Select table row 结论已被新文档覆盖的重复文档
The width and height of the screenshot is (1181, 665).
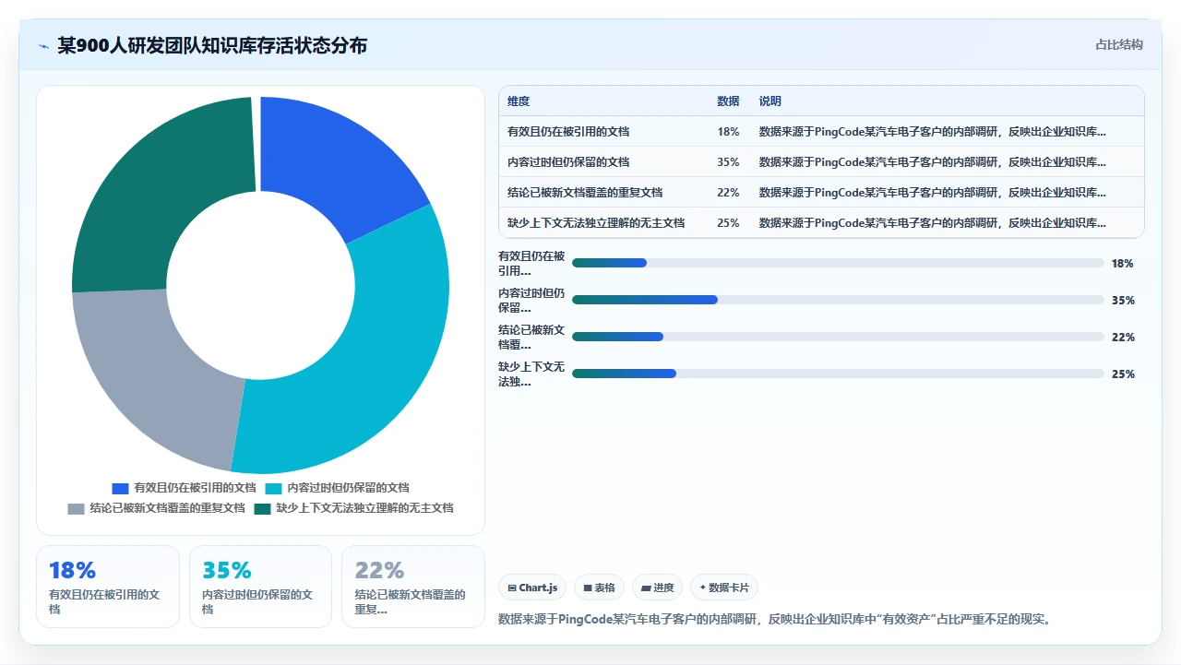pos(821,193)
